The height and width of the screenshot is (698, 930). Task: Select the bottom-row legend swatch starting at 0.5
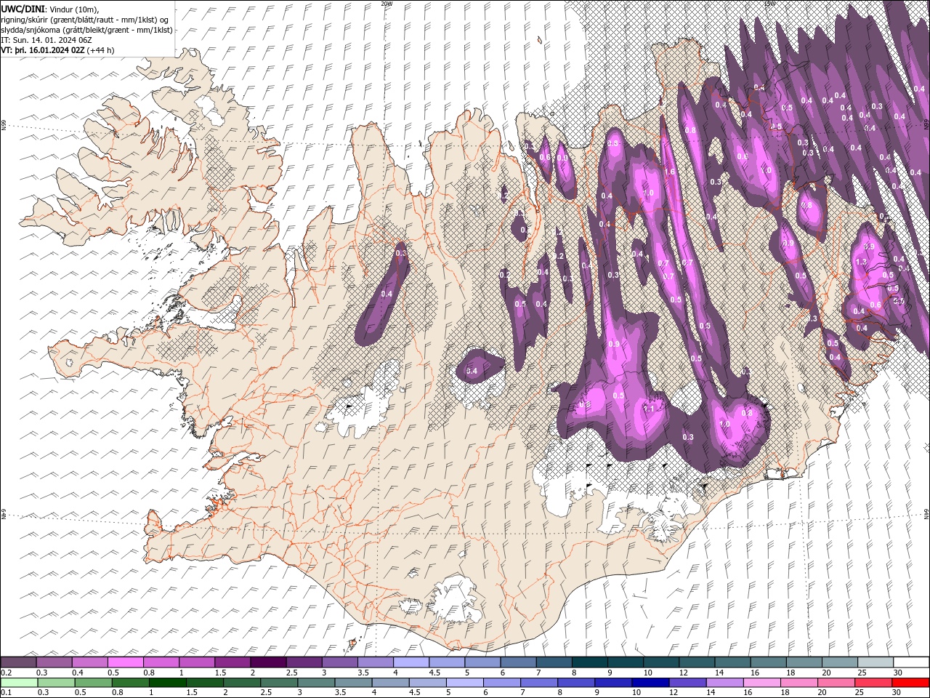click(93, 683)
